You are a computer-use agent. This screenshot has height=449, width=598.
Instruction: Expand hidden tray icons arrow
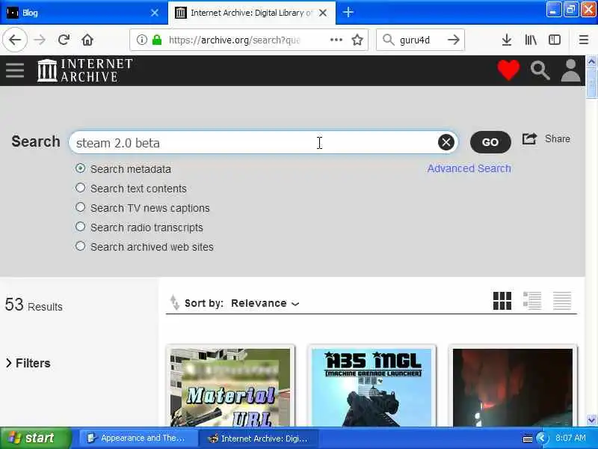click(x=542, y=438)
